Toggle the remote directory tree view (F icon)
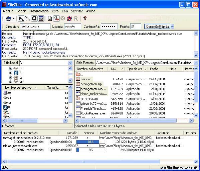 click(x=28, y=19)
